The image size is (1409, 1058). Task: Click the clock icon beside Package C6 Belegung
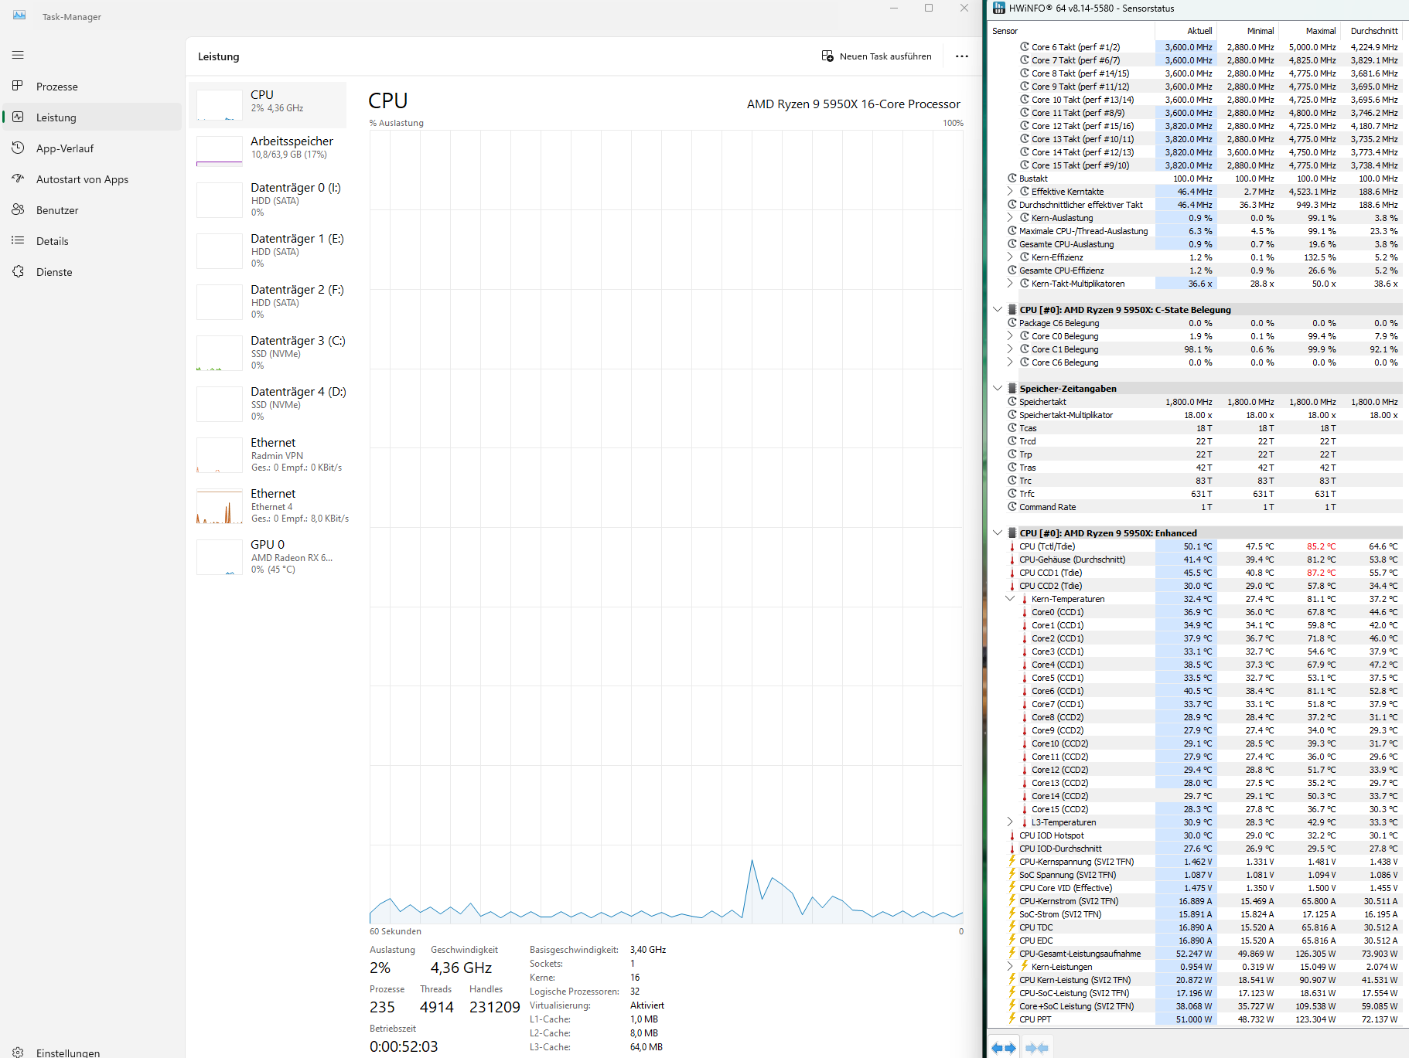click(1012, 323)
